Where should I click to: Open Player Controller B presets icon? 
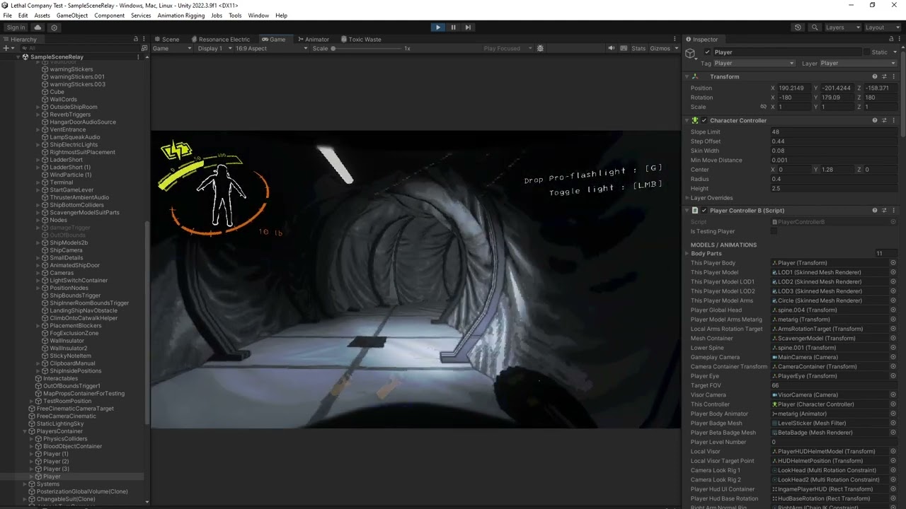click(x=884, y=210)
